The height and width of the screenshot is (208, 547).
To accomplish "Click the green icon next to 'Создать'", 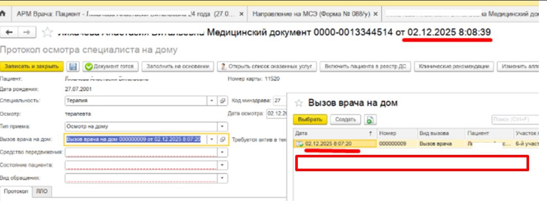I will point(369,120).
